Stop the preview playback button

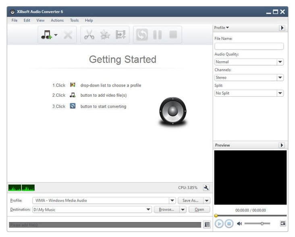(x=229, y=224)
